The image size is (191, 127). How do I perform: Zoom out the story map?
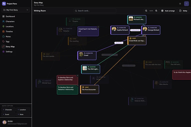(x=146, y=11)
